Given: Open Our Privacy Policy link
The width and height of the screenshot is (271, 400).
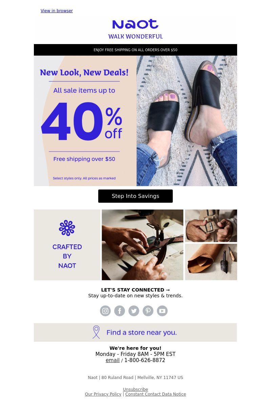Looking at the screenshot, I should (103, 394).
